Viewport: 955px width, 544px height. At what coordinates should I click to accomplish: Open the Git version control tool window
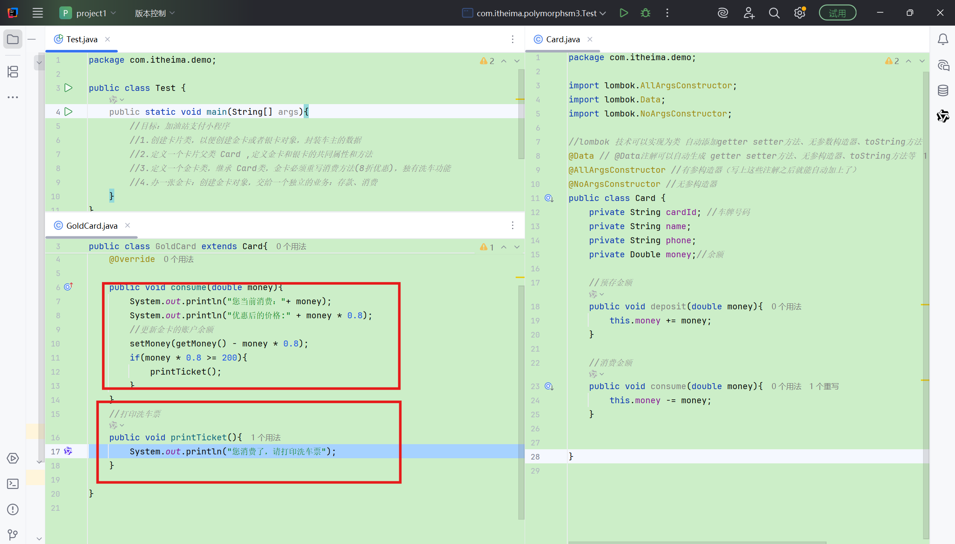pos(13,535)
